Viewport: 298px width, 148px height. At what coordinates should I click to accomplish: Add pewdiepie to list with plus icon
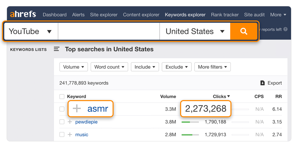click(x=70, y=122)
